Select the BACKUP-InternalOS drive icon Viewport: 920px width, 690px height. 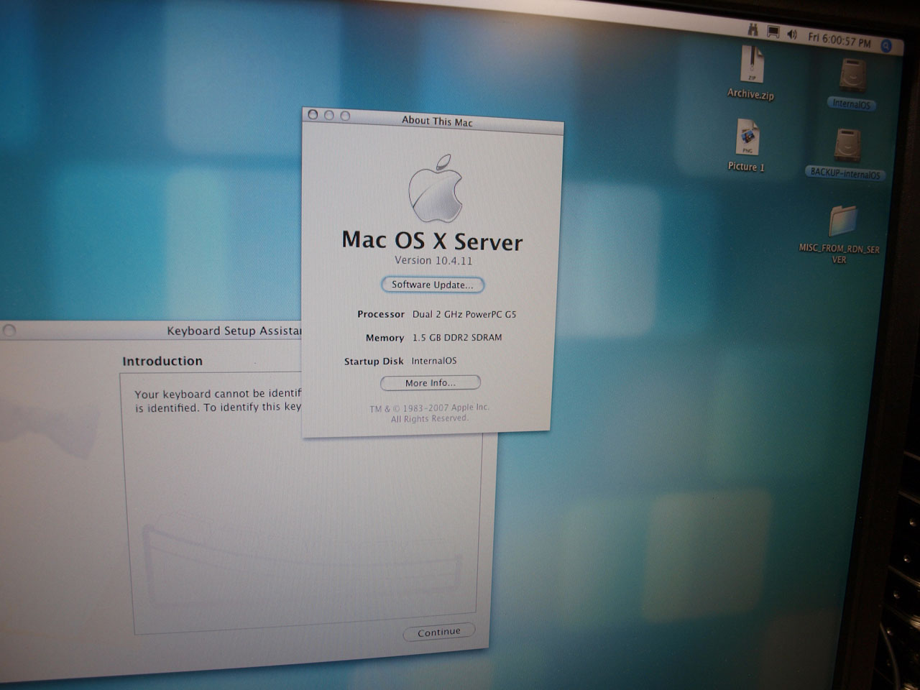[x=847, y=146]
